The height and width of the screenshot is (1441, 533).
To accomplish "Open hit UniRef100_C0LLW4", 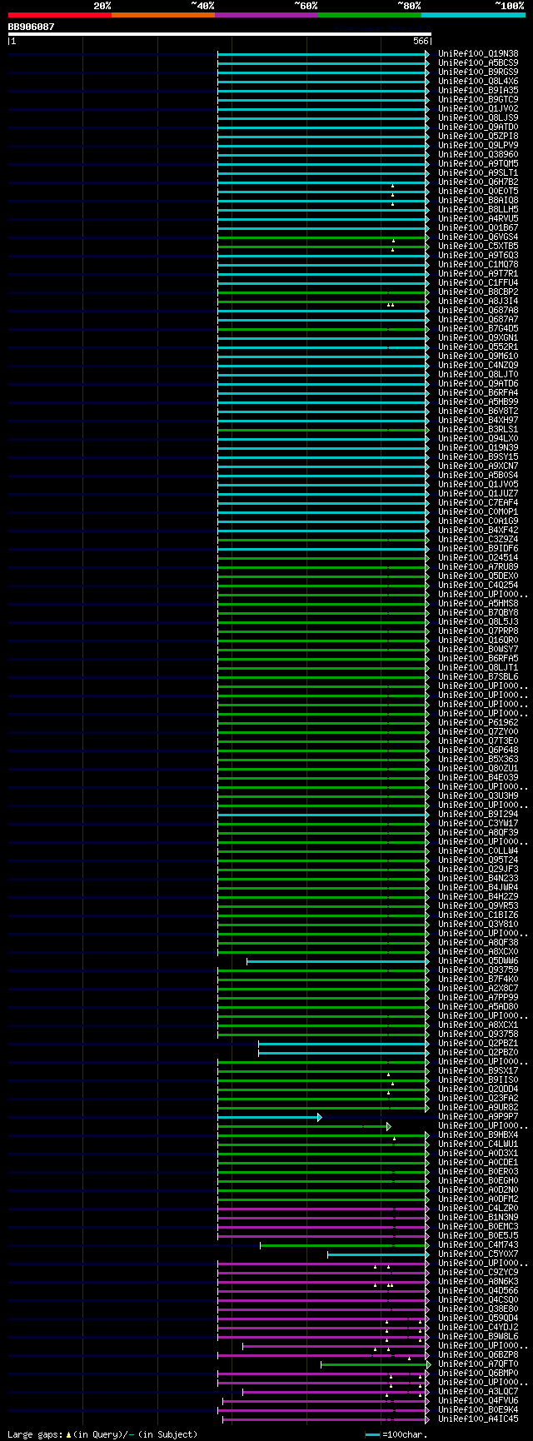I will (x=478, y=850).
